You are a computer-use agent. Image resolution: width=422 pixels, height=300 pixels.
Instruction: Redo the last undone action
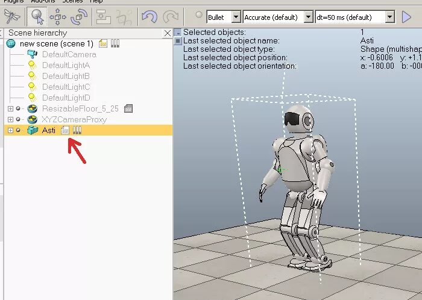point(171,17)
